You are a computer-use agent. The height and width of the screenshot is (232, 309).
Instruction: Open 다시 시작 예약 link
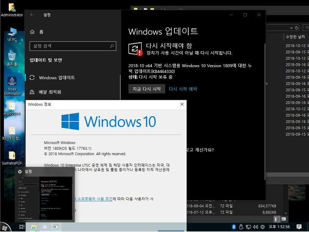[183, 89]
